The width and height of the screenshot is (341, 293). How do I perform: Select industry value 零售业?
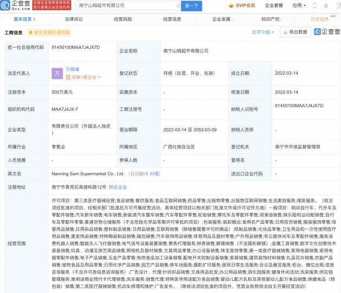[x=58, y=147]
